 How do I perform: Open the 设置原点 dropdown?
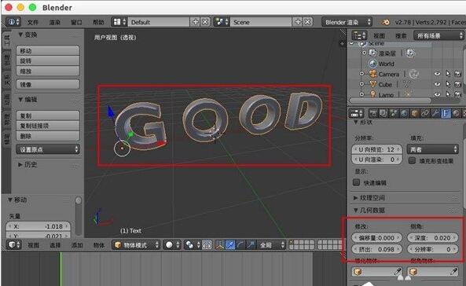click(48, 149)
